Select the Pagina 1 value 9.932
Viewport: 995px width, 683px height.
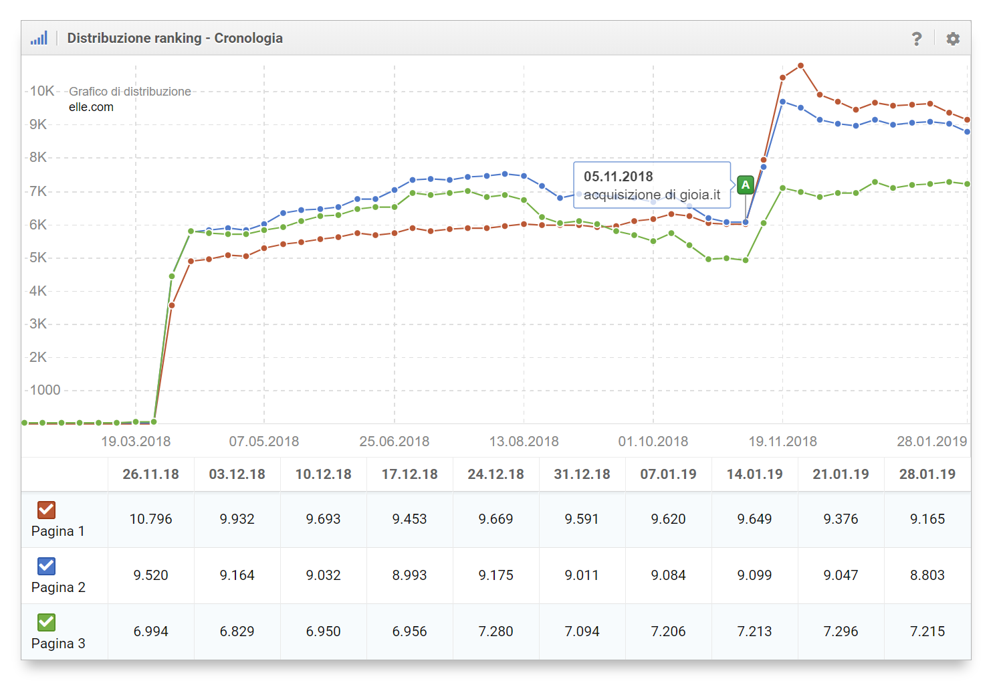pyautogui.click(x=237, y=519)
